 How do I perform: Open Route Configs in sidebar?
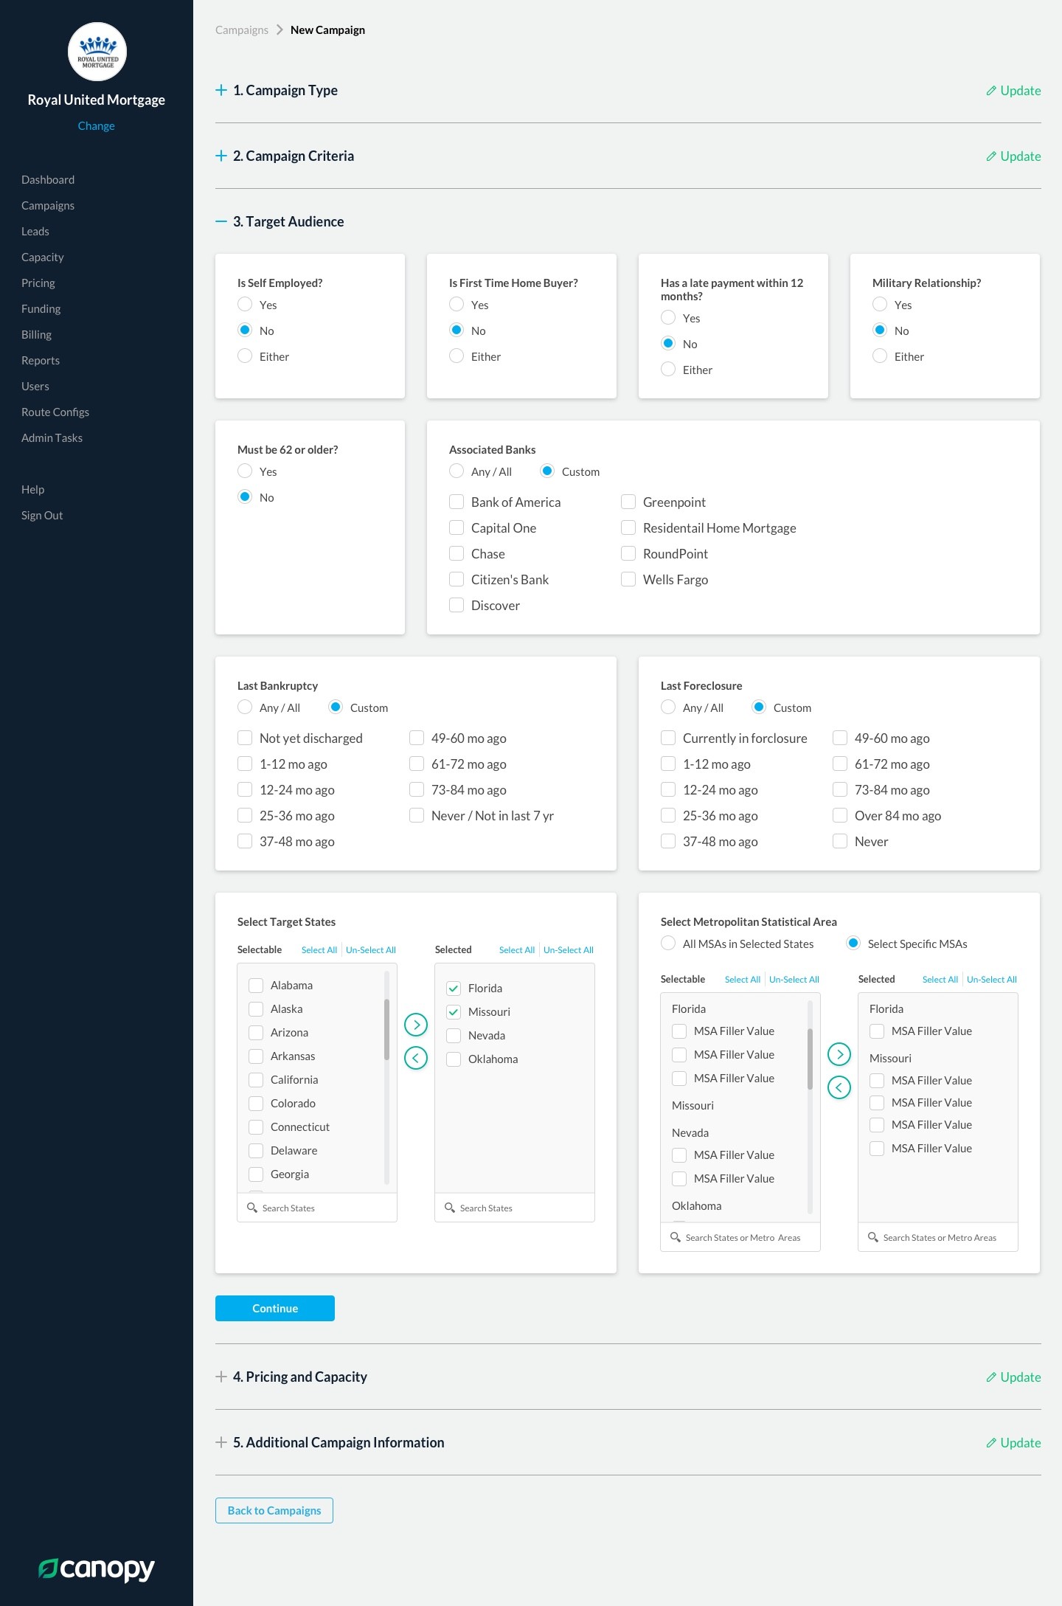pyautogui.click(x=55, y=412)
